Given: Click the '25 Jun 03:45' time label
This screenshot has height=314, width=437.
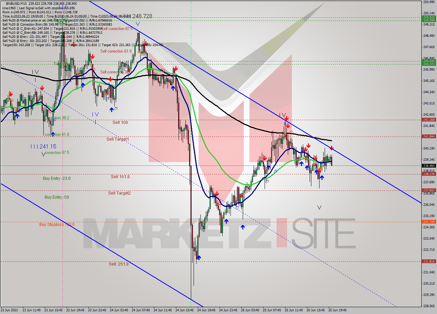Looking at the screenshot, I should point(250,310).
